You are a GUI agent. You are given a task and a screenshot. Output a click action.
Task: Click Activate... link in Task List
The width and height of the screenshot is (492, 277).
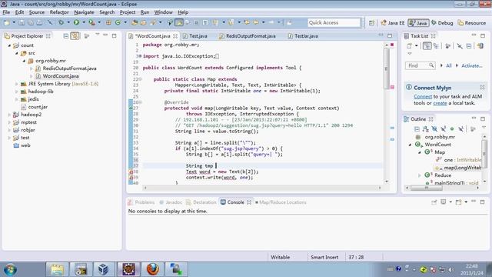pos(471,65)
